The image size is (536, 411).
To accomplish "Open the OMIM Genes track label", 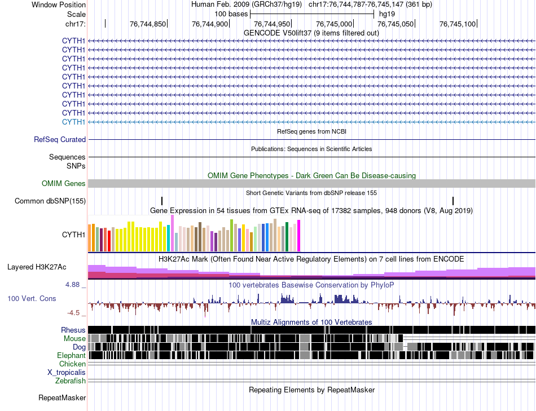I will click(63, 183).
